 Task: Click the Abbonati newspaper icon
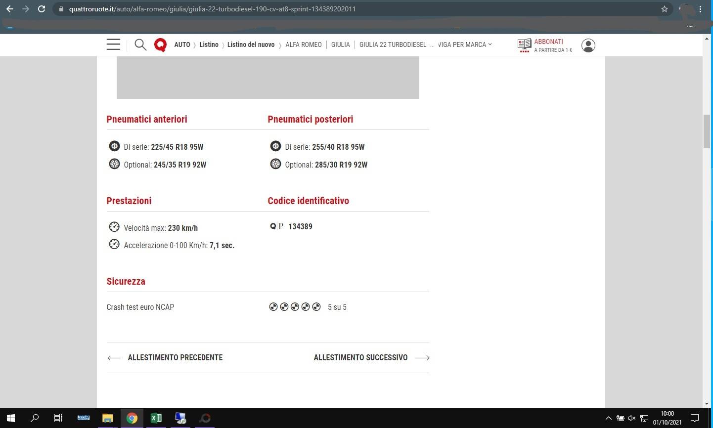524,45
